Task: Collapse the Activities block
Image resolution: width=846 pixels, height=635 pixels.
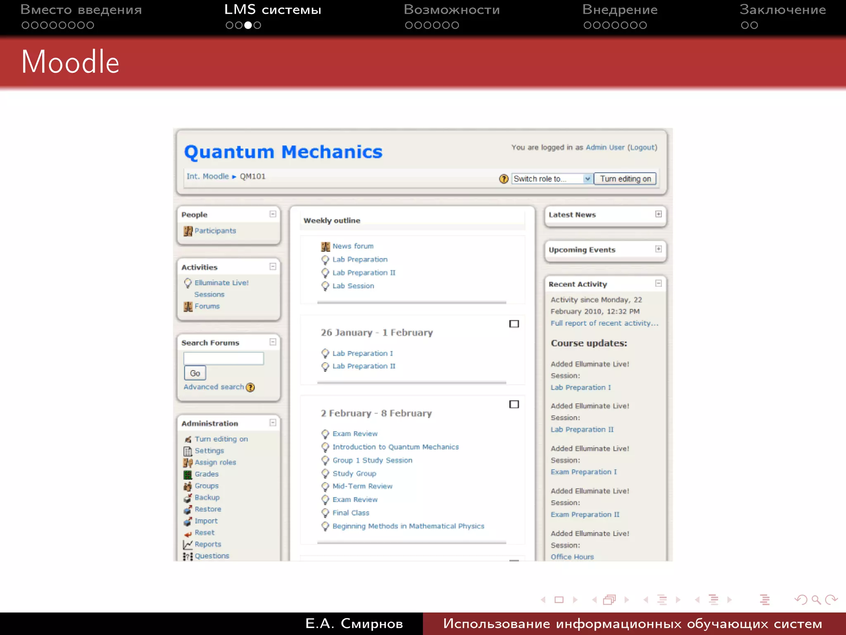Action: (273, 267)
